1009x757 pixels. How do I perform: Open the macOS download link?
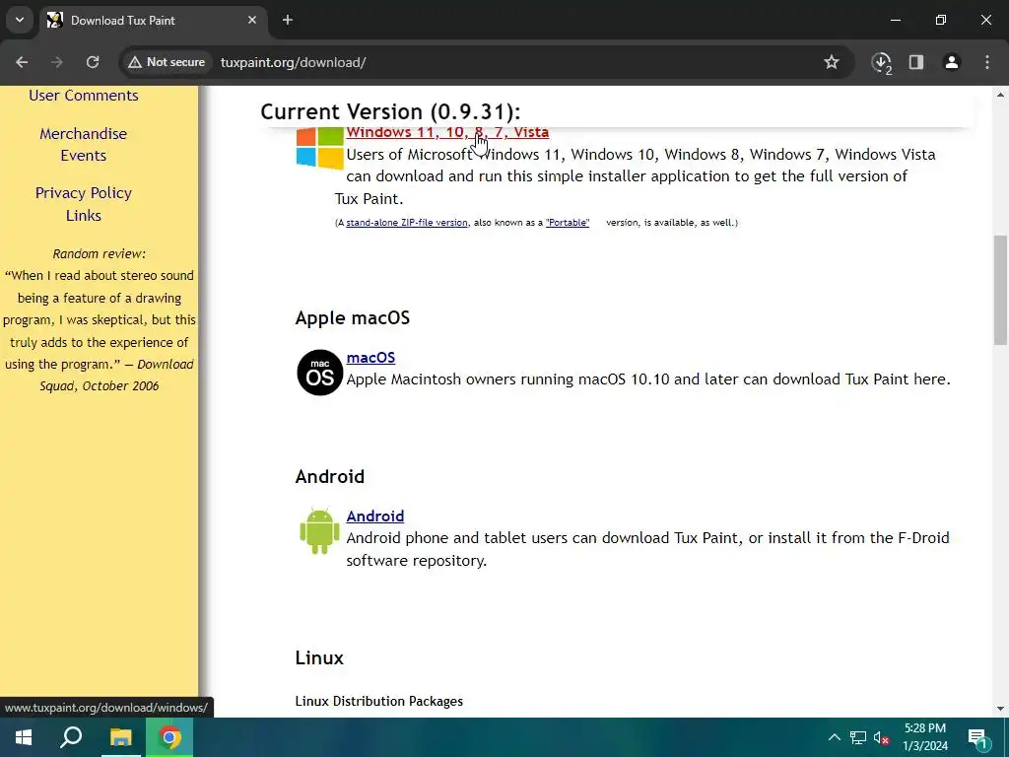[x=370, y=358]
